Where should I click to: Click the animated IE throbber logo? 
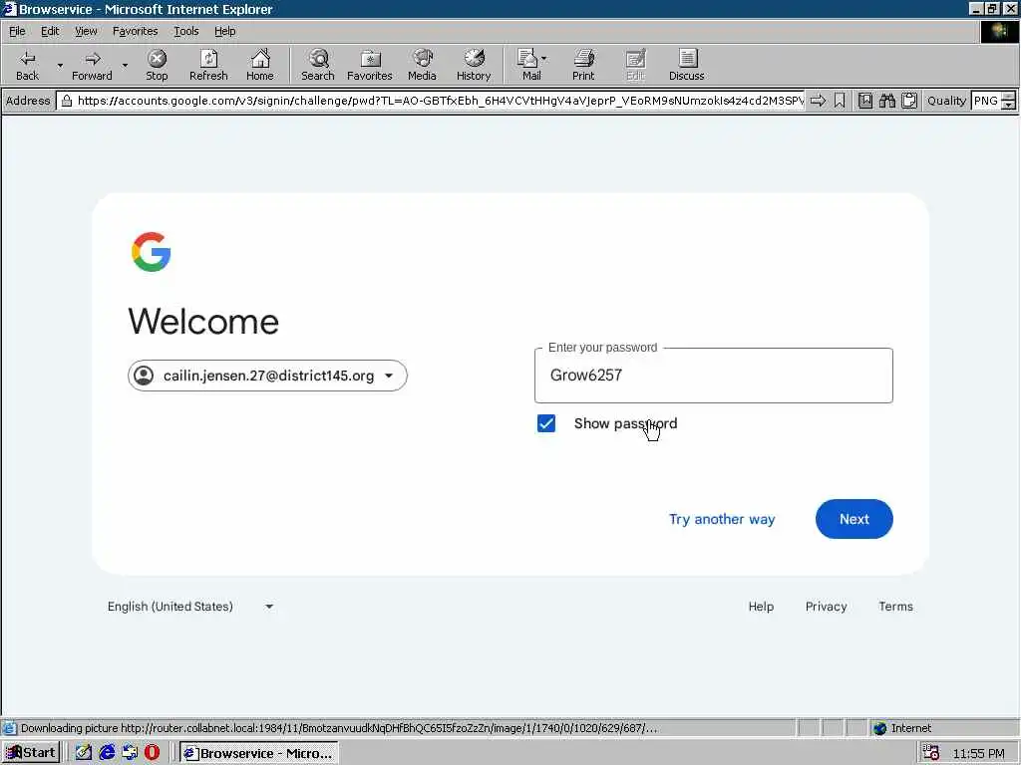tap(999, 31)
